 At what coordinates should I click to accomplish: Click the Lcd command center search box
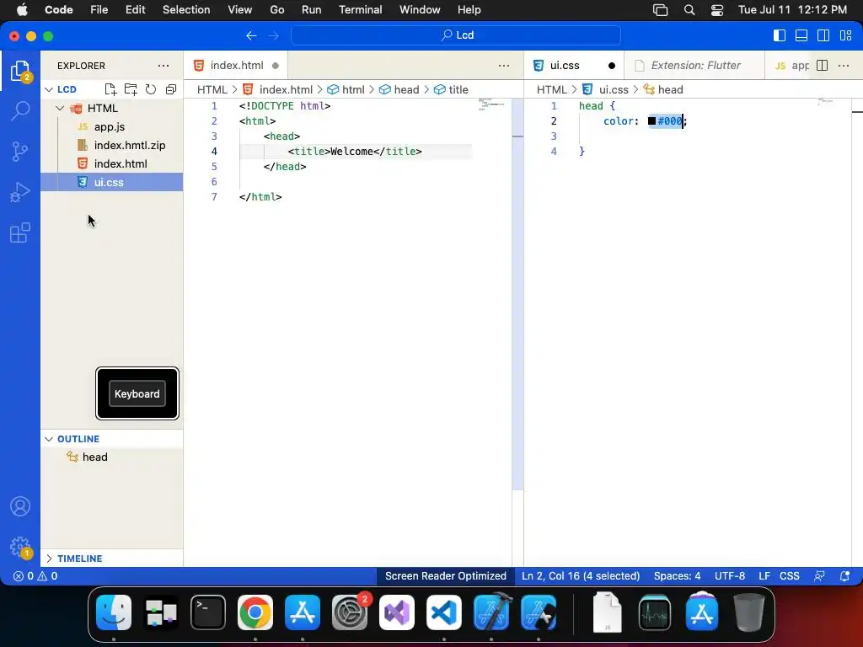pyautogui.click(x=456, y=35)
